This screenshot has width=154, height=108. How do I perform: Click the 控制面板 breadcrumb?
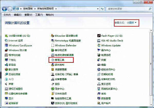(x=28, y=9)
